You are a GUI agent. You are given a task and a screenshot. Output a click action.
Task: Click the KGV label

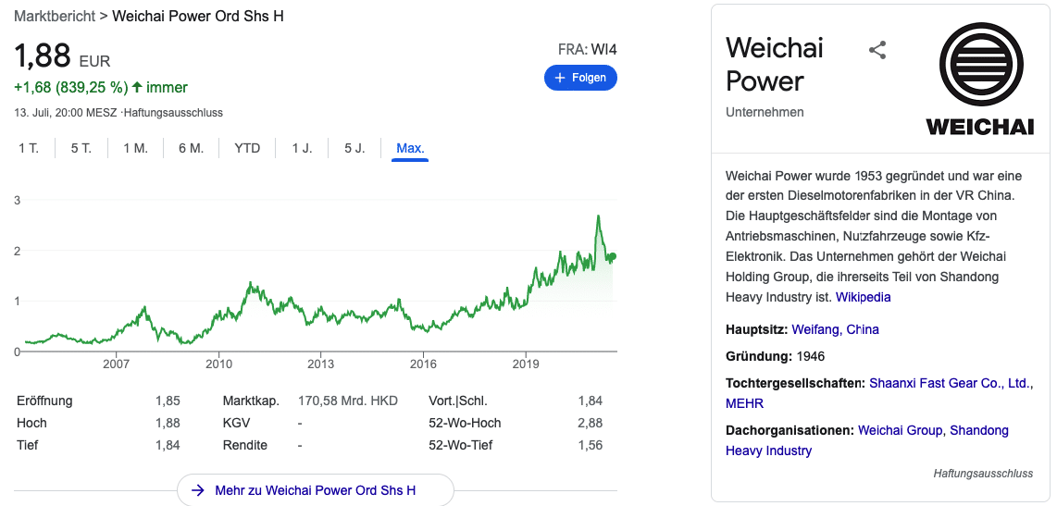click(x=237, y=423)
